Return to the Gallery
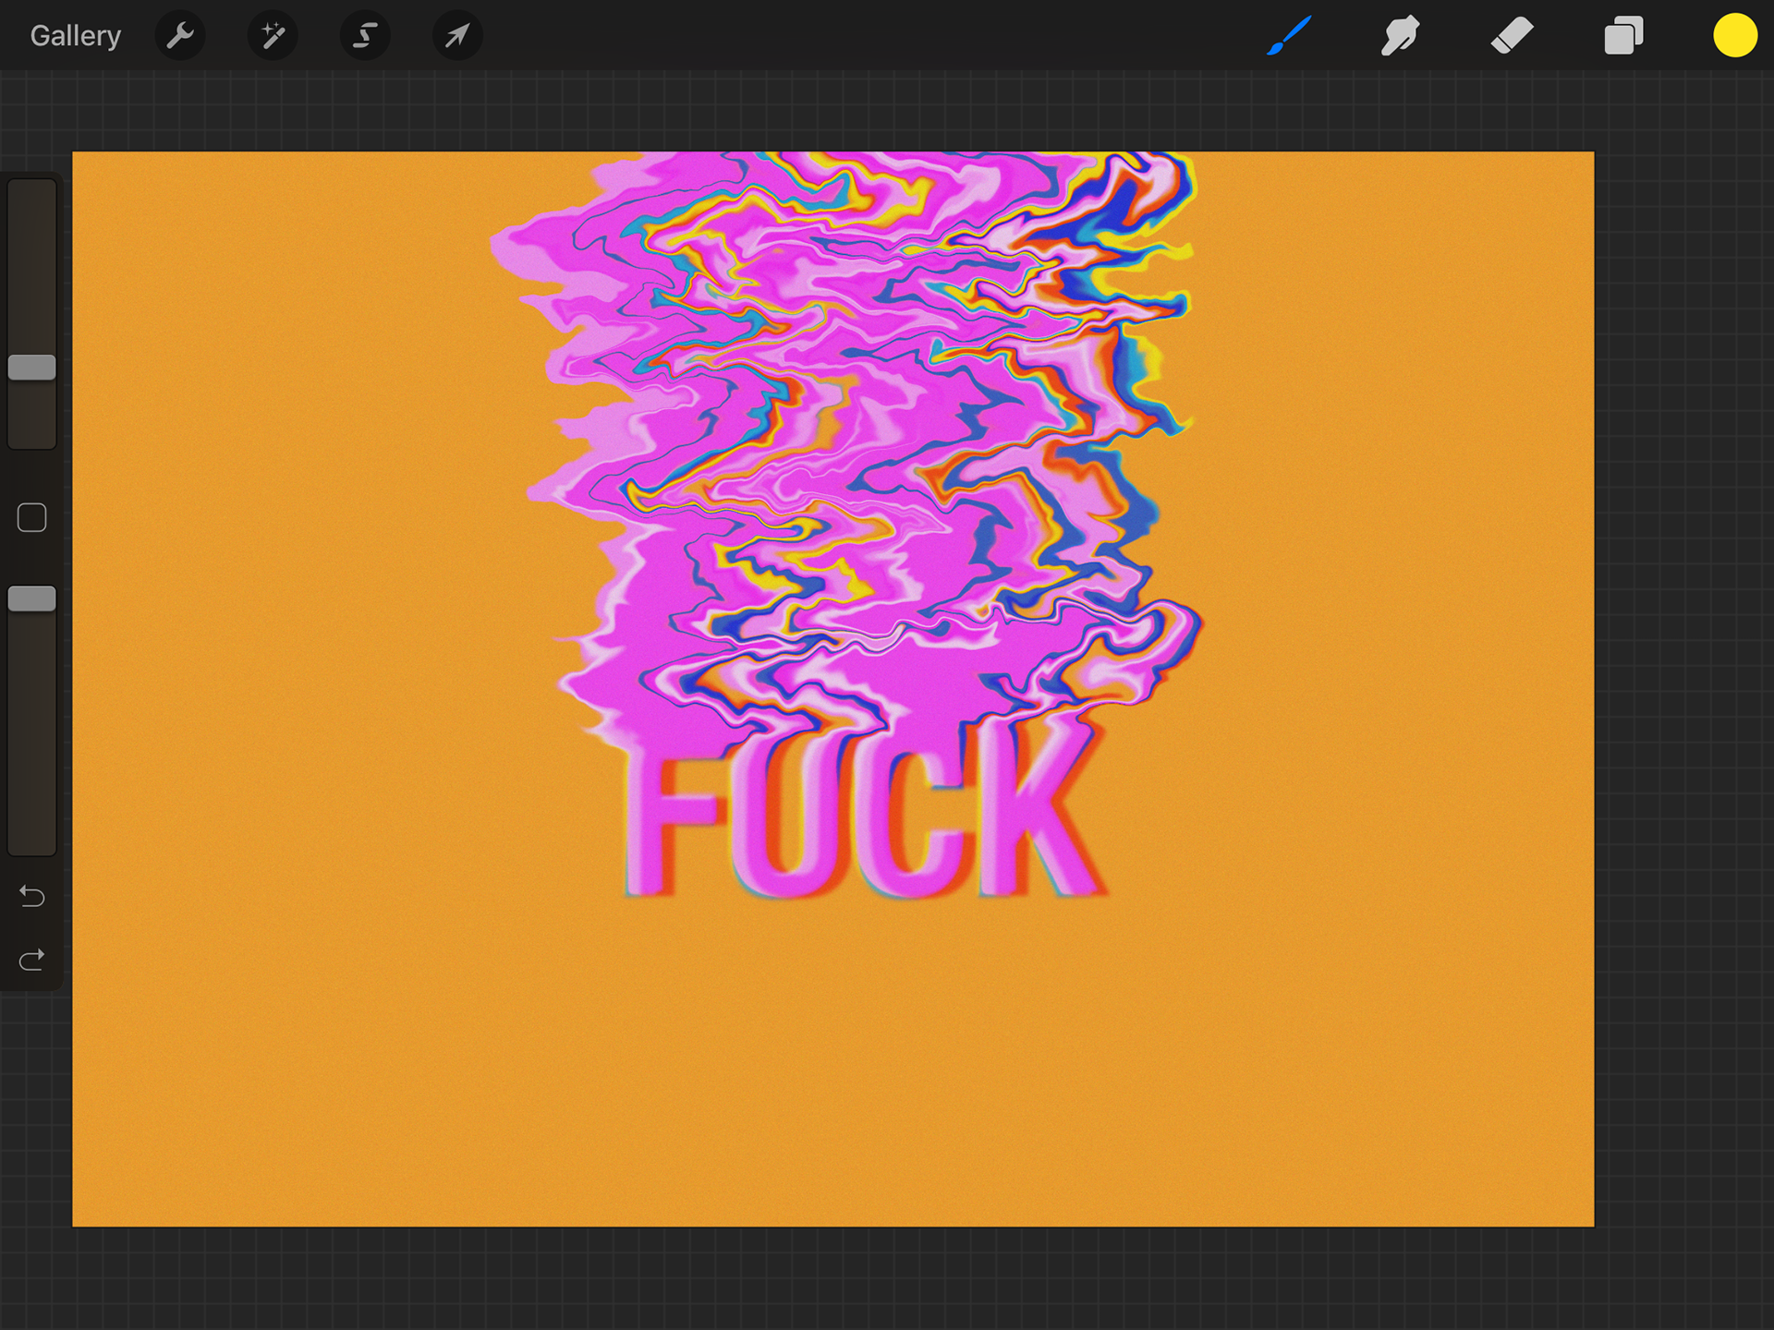Image resolution: width=1774 pixels, height=1330 pixels. tap(75, 36)
